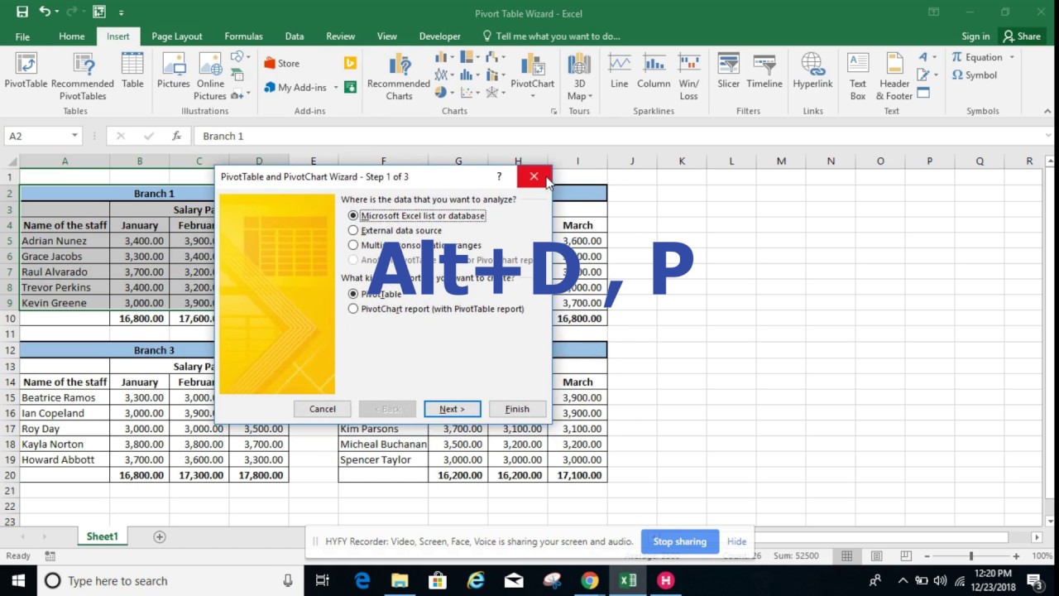1059x596 pixels.
Task: Switch to the Page Layout tab
Action: pos(177,36)
